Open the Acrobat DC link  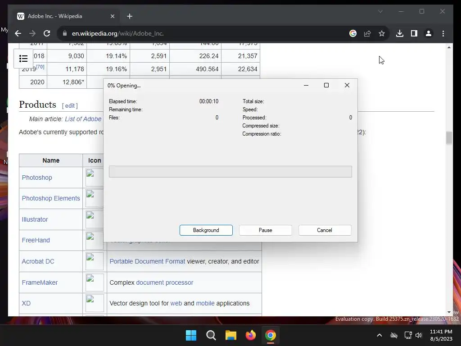[x=38, y=261]
